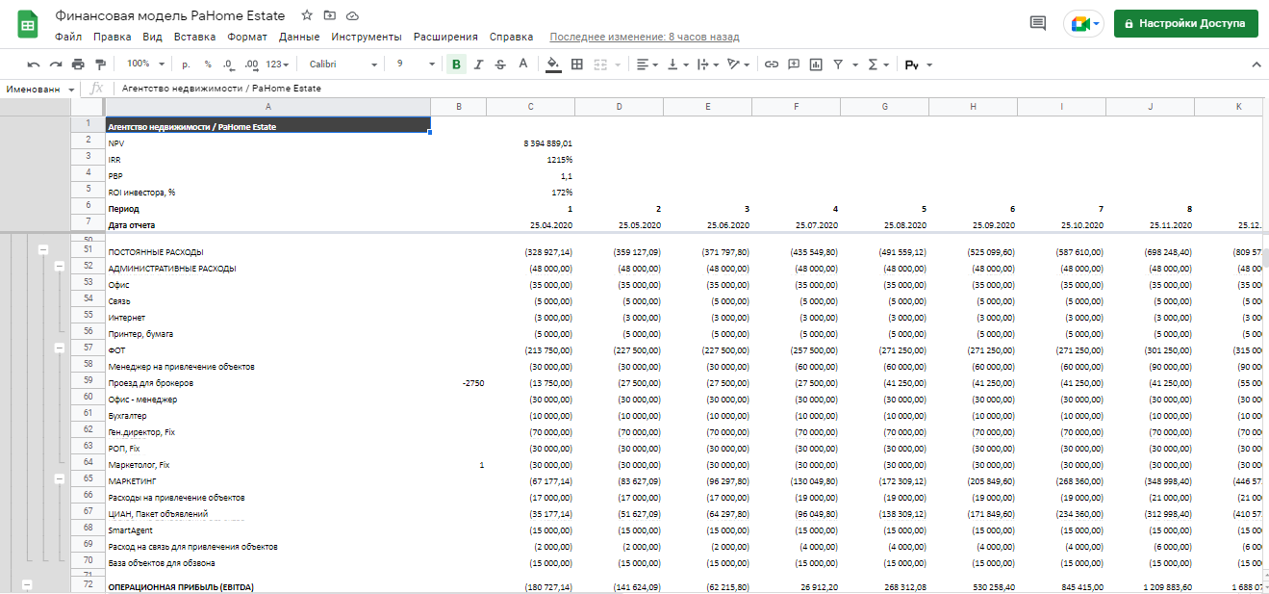Rename the document title Финансовая модель PaHome Estate
The height and width of the screenshot is (594, 1269).
pyautogui.click(x=170, y=15)
